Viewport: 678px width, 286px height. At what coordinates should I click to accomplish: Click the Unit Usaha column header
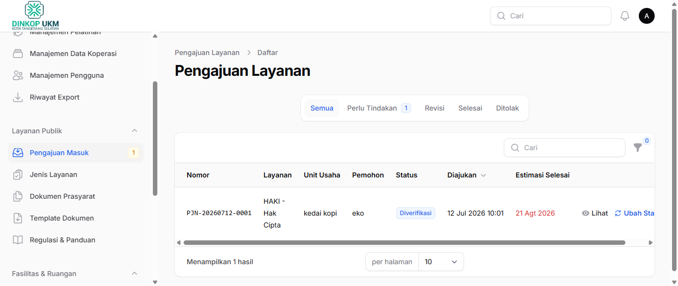tap(322, 175)
